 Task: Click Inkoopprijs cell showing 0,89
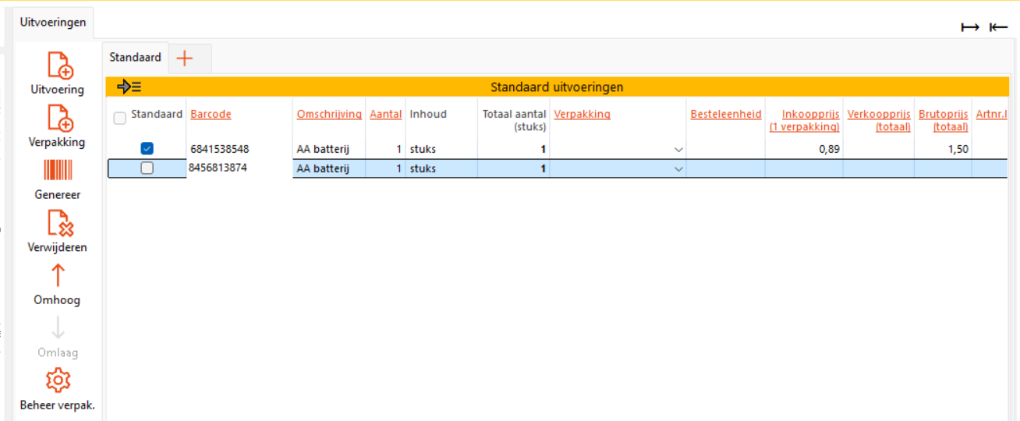pos(803,149)
